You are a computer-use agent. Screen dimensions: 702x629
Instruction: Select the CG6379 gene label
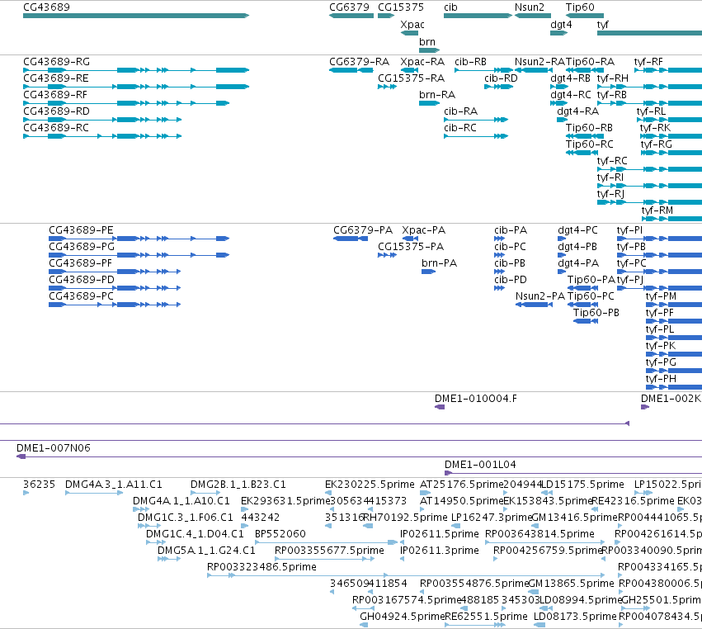[349, 7]
